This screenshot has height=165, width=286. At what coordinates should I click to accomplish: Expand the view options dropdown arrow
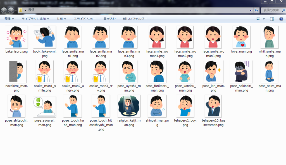click(x=264, y=19)
